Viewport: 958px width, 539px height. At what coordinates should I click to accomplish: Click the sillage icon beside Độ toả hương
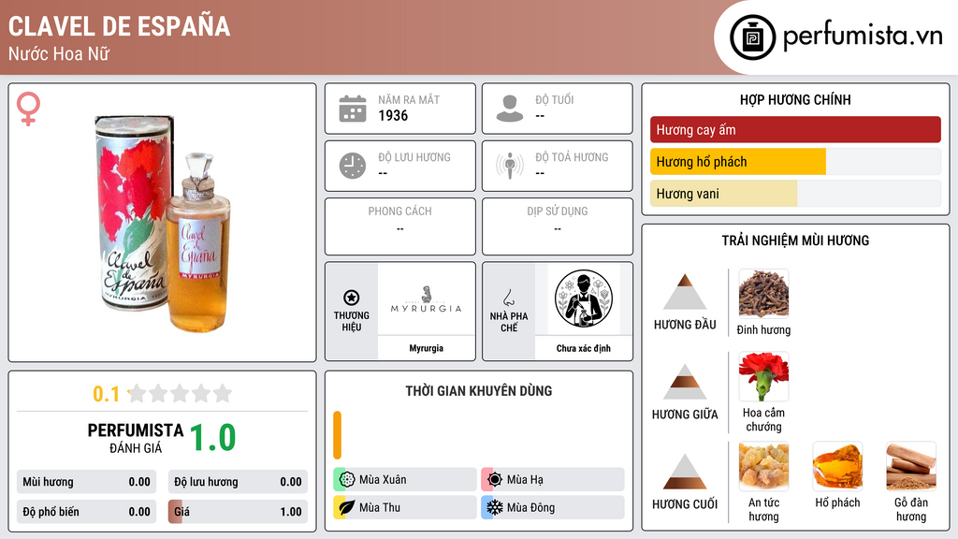tap(510, 166)
